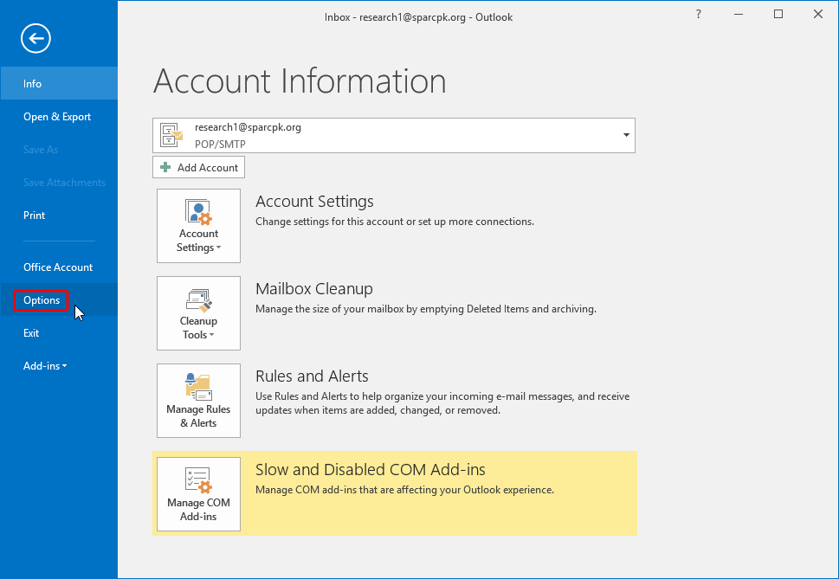Open the Office Account page
Image resolution: width=839 pixels, height=579 pixels.
[58, 267]
